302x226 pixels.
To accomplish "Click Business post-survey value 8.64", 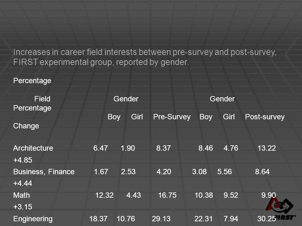I will coord(262,172).
